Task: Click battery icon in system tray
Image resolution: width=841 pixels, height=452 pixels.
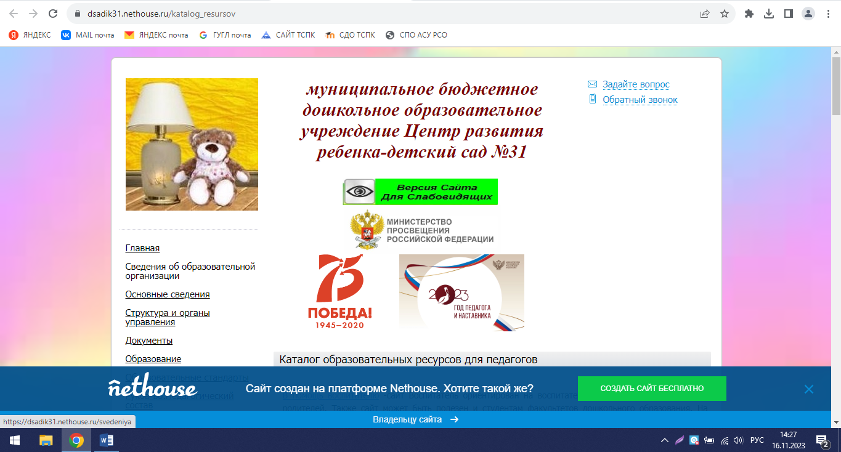Action: pos(709,440)
